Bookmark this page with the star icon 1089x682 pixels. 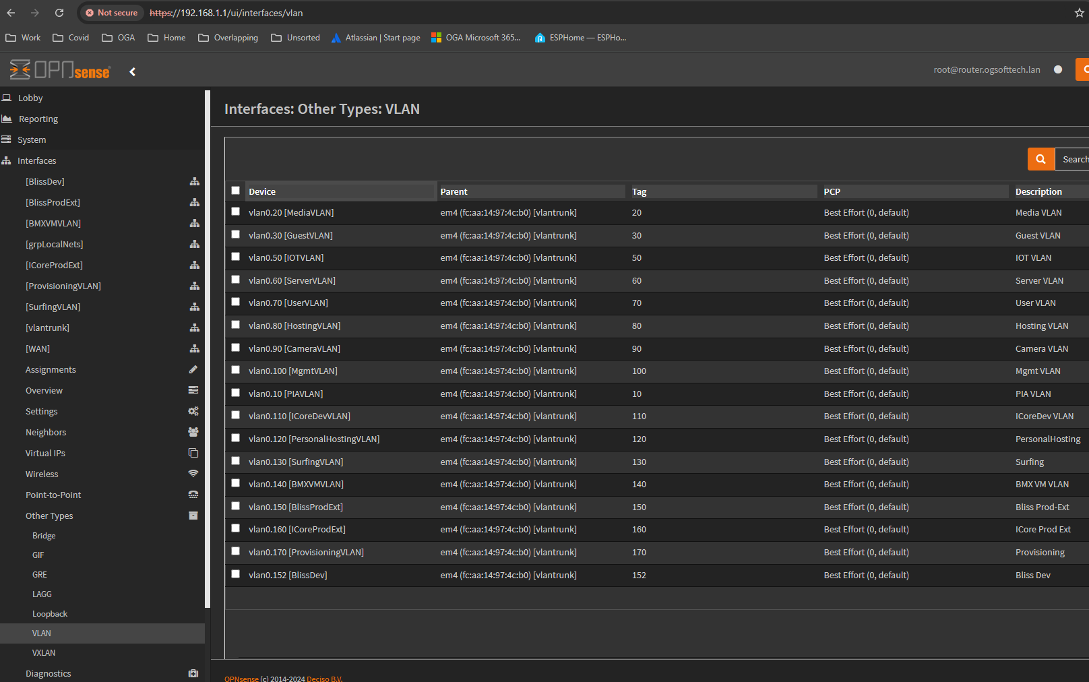coord(1079,13)
